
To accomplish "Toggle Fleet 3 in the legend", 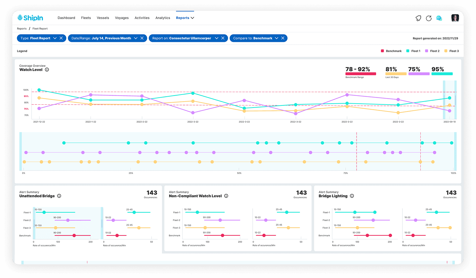I will coord(451,51).
